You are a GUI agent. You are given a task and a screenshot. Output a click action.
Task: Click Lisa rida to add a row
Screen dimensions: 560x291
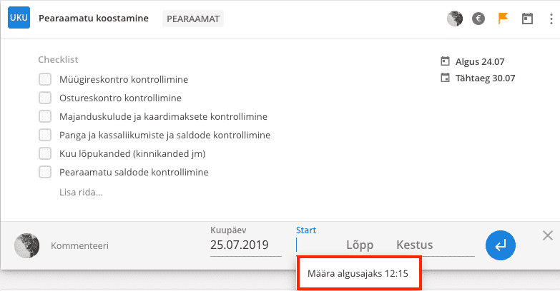[x=81, y=193]
